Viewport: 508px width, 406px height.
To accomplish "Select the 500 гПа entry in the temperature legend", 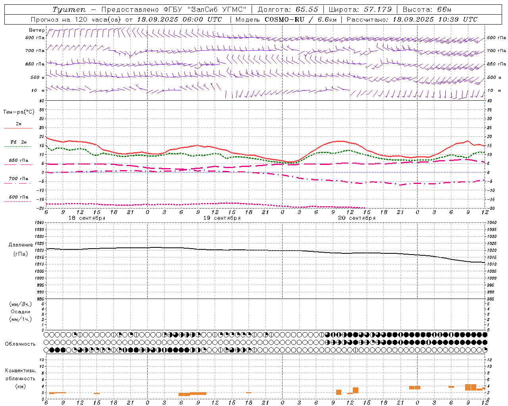I will [19, 197].
